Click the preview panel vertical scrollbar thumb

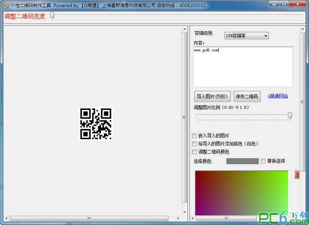[184, 117]
